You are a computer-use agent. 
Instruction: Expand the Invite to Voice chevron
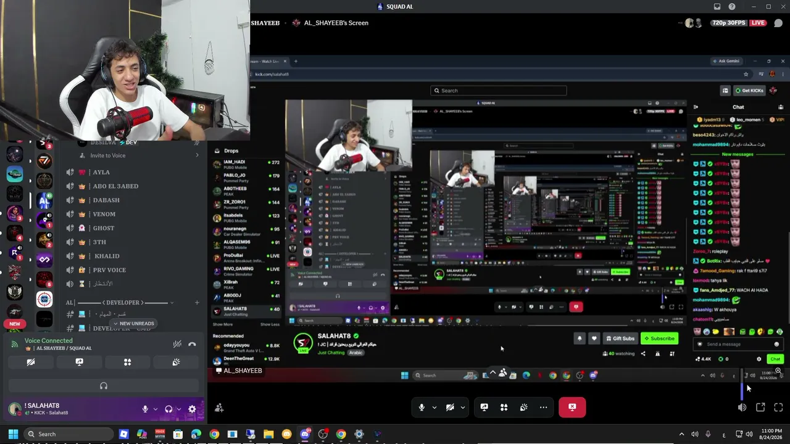coord(197,155)
